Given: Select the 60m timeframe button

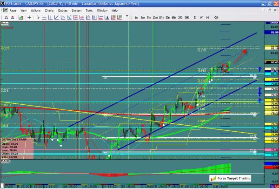Looking at the screenshot, I should [x=173, y=17].
